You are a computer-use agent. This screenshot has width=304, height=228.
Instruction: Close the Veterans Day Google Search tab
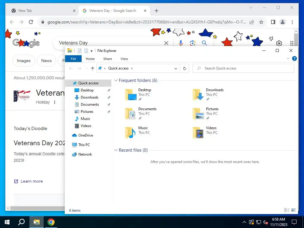coord(145,11)
